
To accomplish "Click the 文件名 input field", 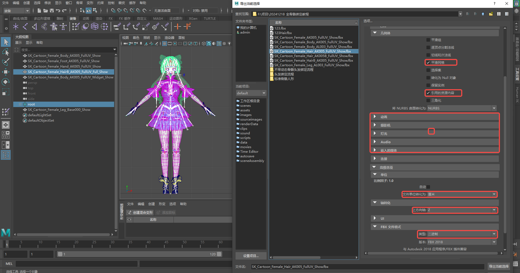I will point(367,267).
